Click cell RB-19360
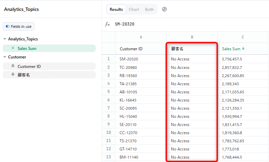 click(x=141, y=75)
